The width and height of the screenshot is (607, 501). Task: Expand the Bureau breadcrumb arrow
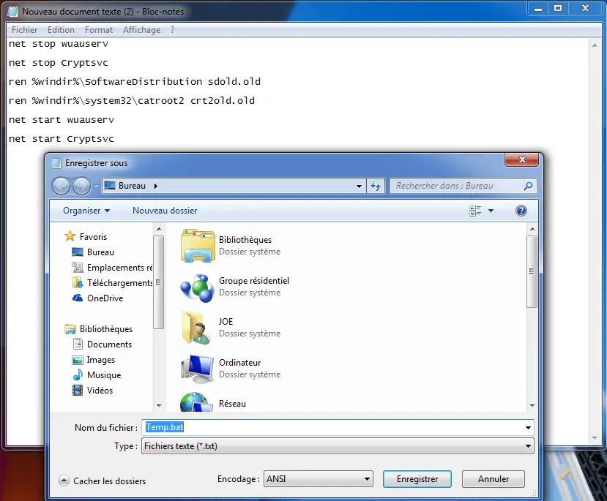tap(156, 186)
